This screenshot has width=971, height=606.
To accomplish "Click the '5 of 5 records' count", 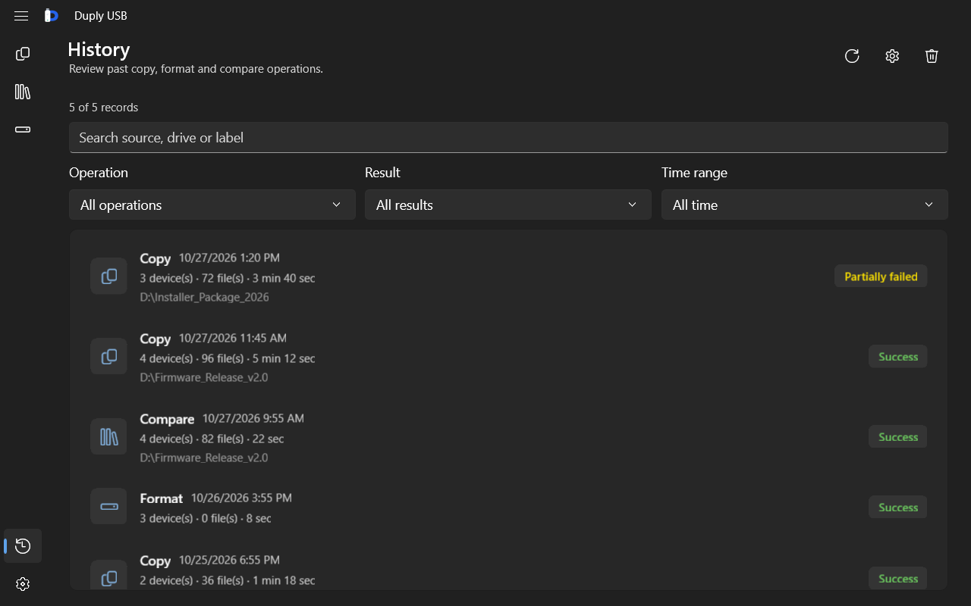I will pos(103,108).
